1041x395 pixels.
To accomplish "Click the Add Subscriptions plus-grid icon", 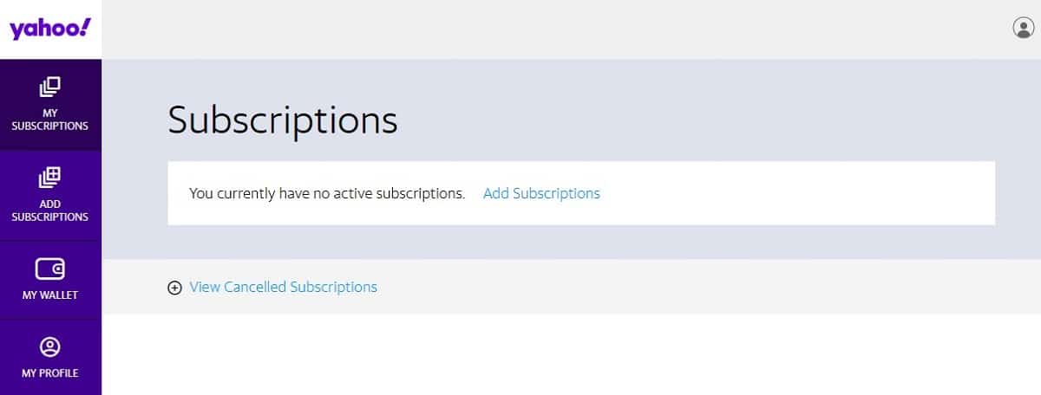I will tap(50, 178).
